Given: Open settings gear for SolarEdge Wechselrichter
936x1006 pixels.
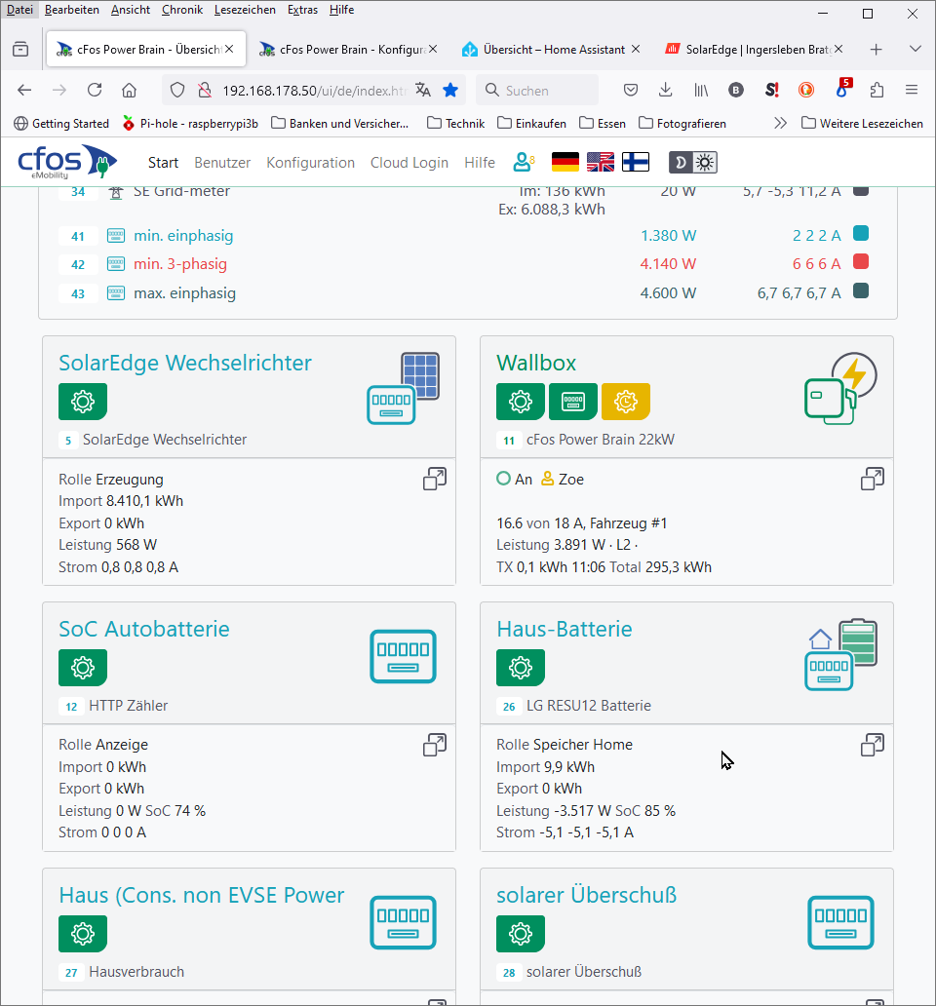Looking at the screenshot, I should (x=83, y=402).
